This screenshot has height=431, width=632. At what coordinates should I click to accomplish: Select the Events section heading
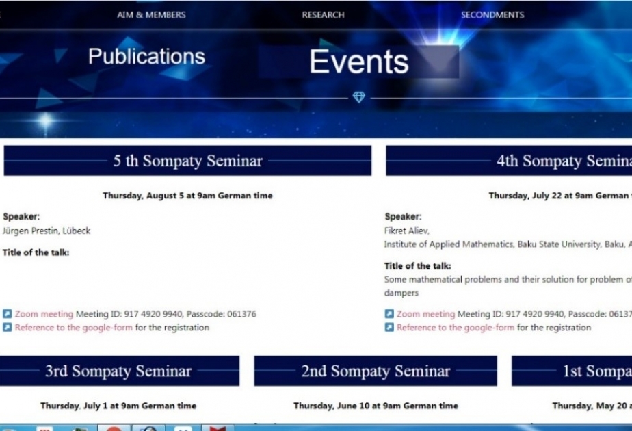[358, 62]
